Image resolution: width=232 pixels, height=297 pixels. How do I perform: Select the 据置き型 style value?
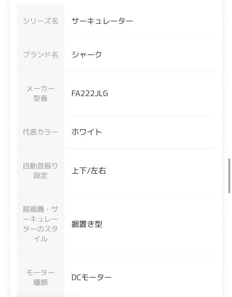coord(87,224)
